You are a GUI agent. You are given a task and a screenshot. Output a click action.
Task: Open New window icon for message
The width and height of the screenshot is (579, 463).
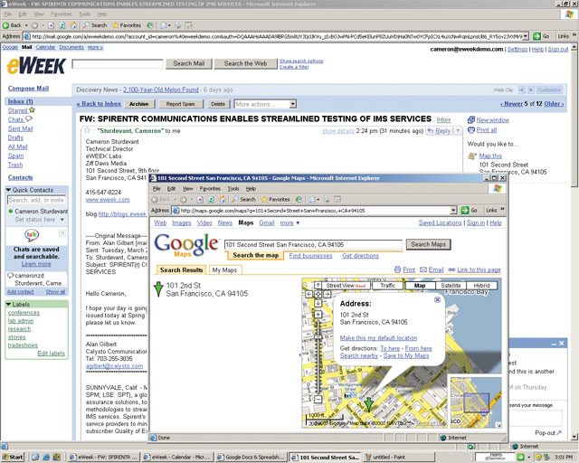(470, 120)
